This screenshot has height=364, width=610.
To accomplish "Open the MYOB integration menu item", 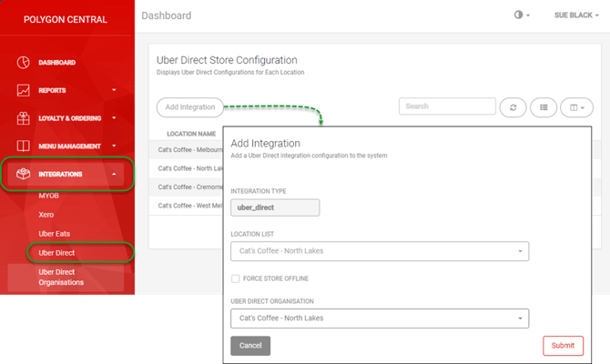I will pos(49,196).
